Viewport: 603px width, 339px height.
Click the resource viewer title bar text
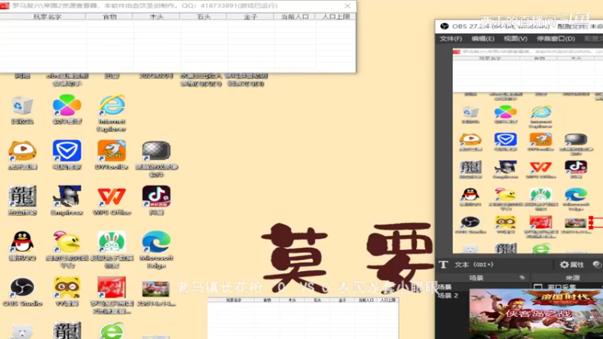pyautogui.click(x=145, y=6)
